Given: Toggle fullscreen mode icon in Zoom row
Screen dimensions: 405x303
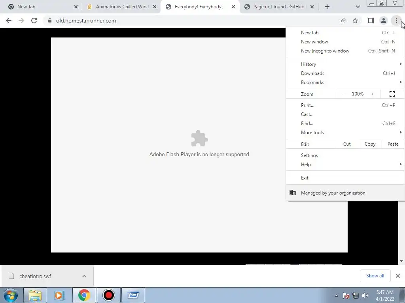Looking at the screenshot, I should [392, 94].
